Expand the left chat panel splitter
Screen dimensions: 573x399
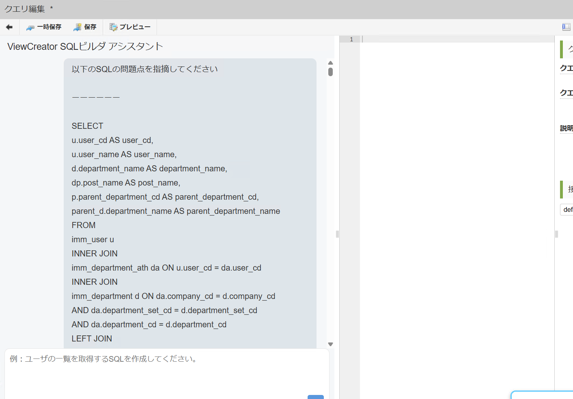(337, 234)
